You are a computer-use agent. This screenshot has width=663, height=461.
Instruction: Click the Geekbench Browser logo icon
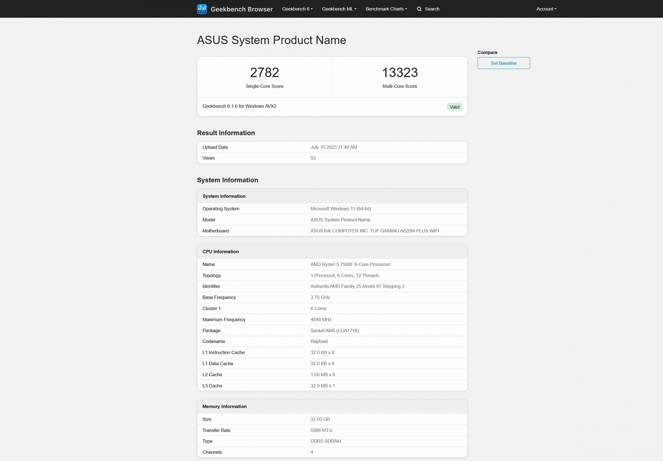(202, 9)
